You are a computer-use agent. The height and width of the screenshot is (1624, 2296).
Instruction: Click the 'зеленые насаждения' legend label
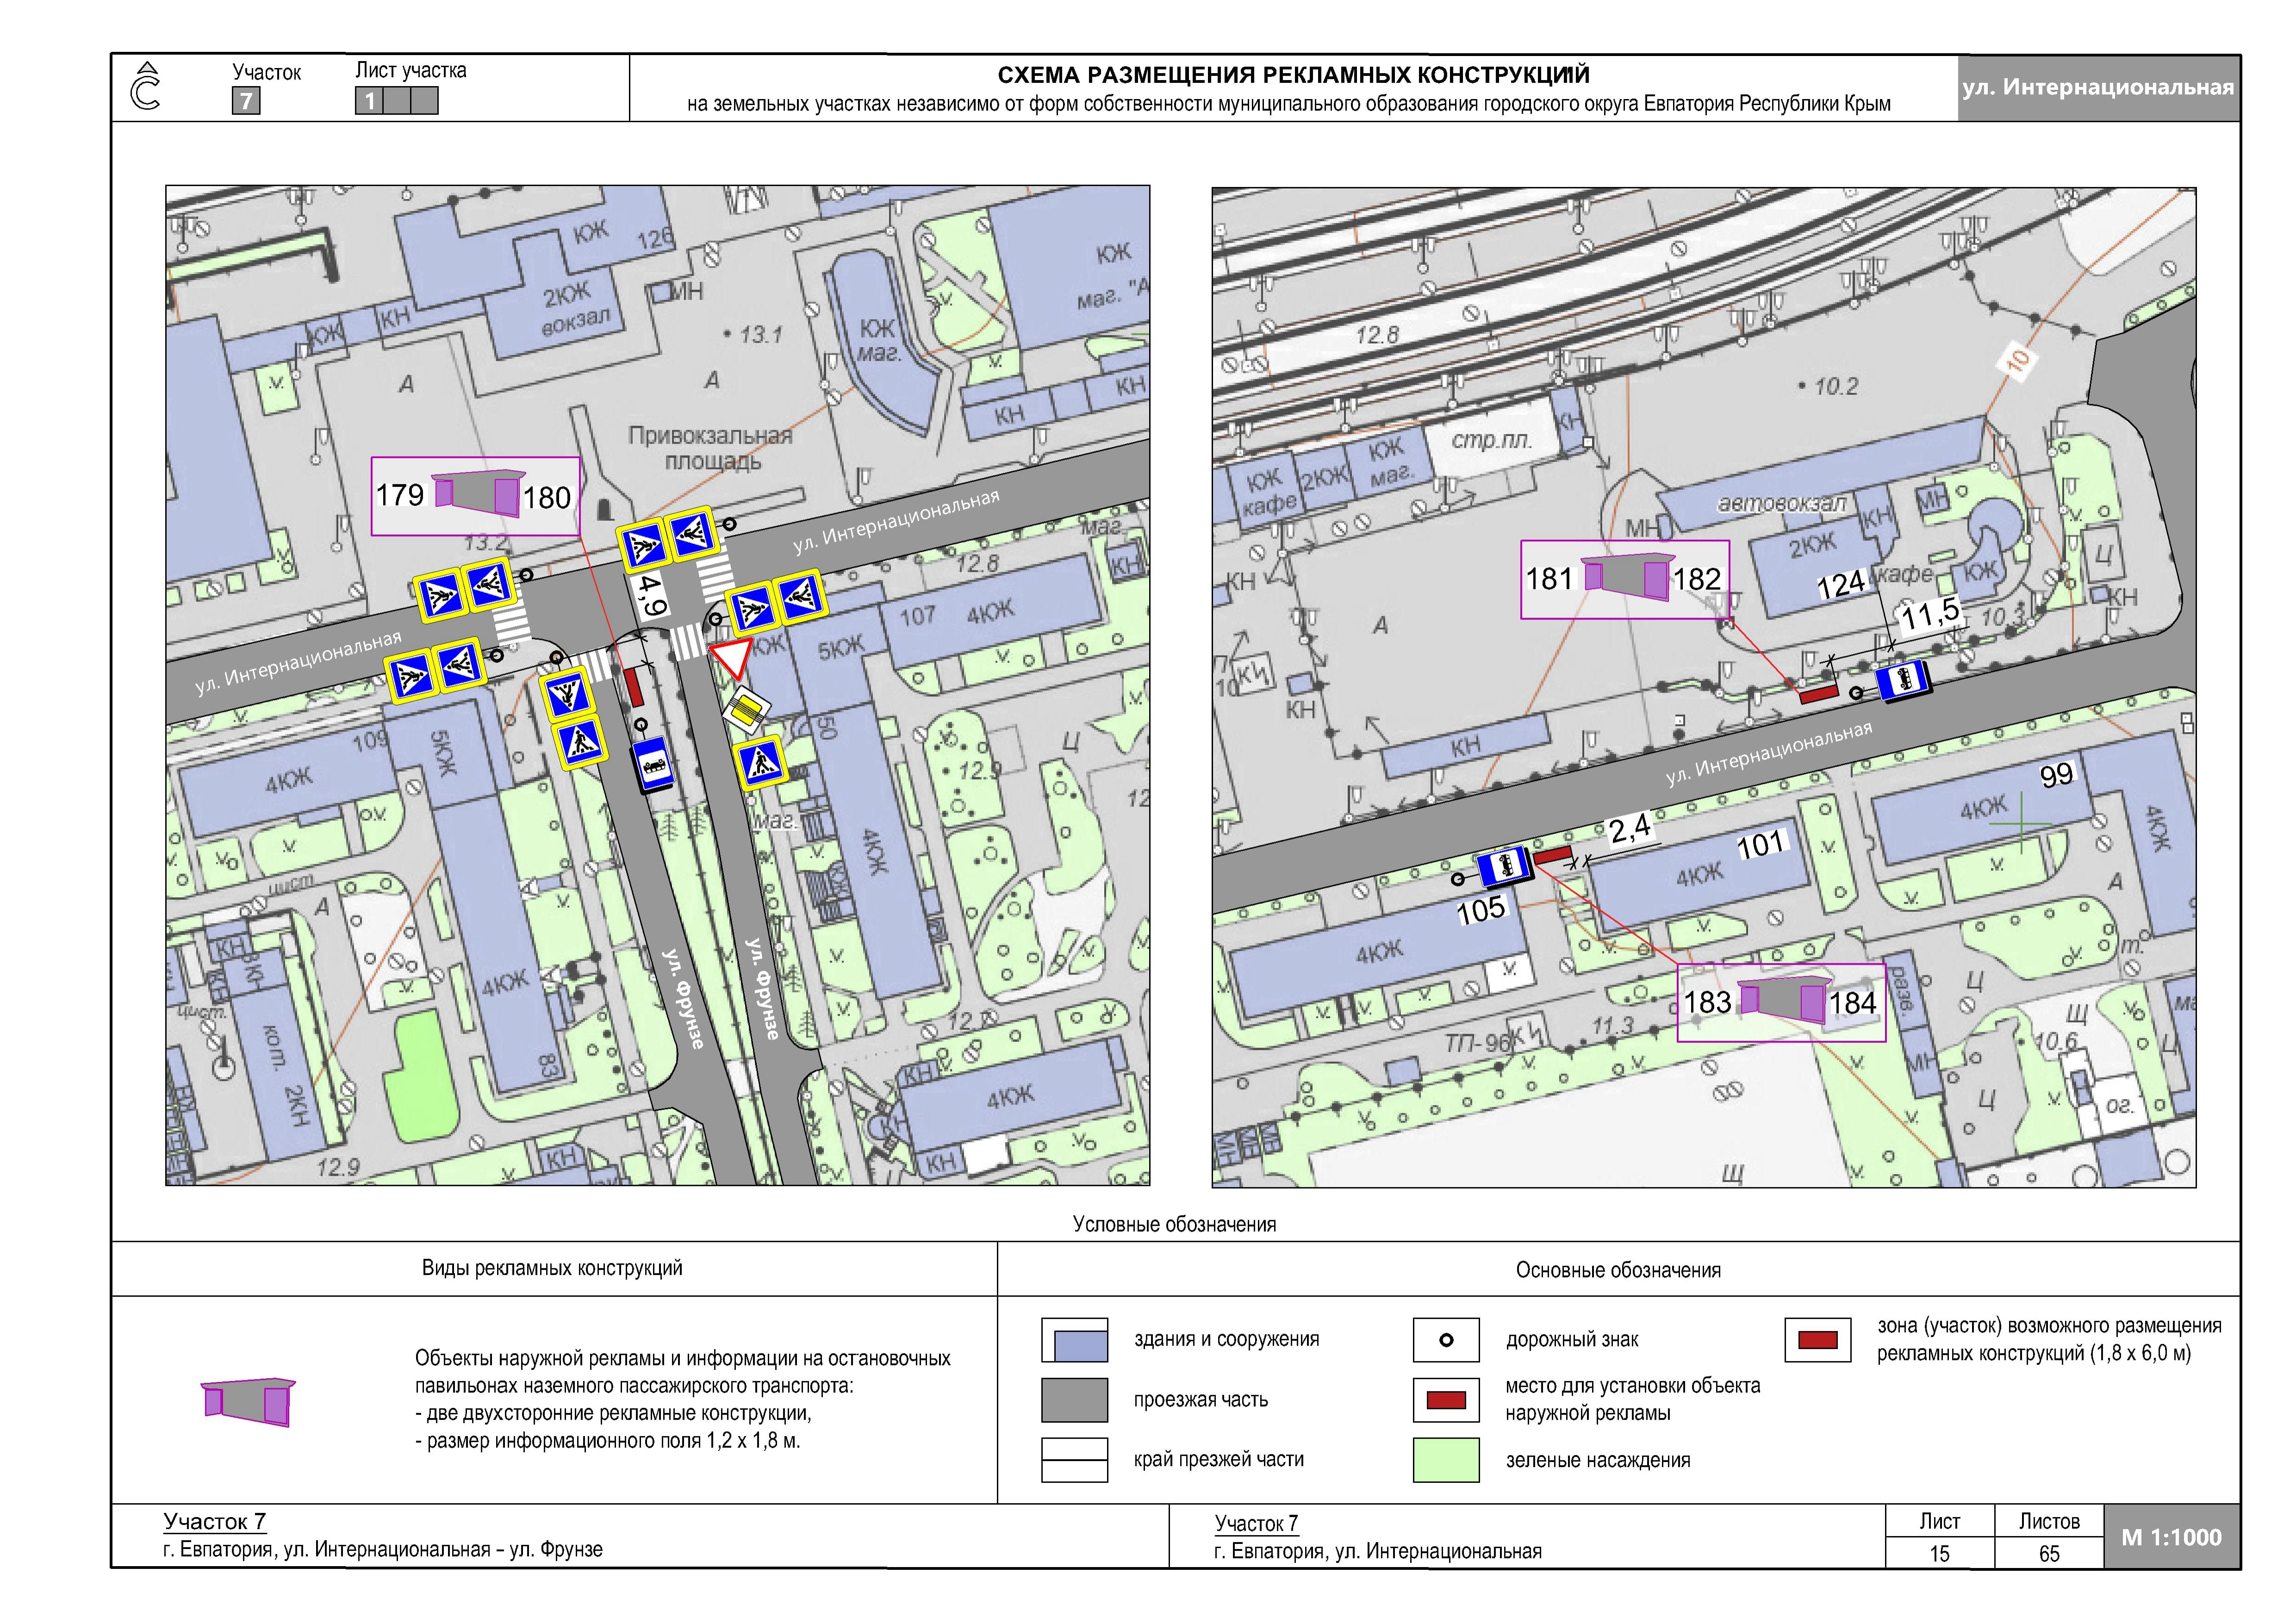1598,1461
